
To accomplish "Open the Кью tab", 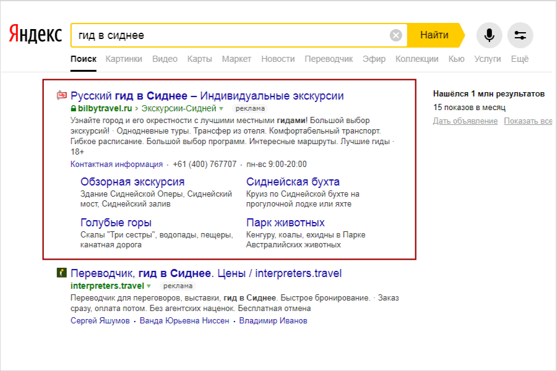I will [x=457, y=59].
